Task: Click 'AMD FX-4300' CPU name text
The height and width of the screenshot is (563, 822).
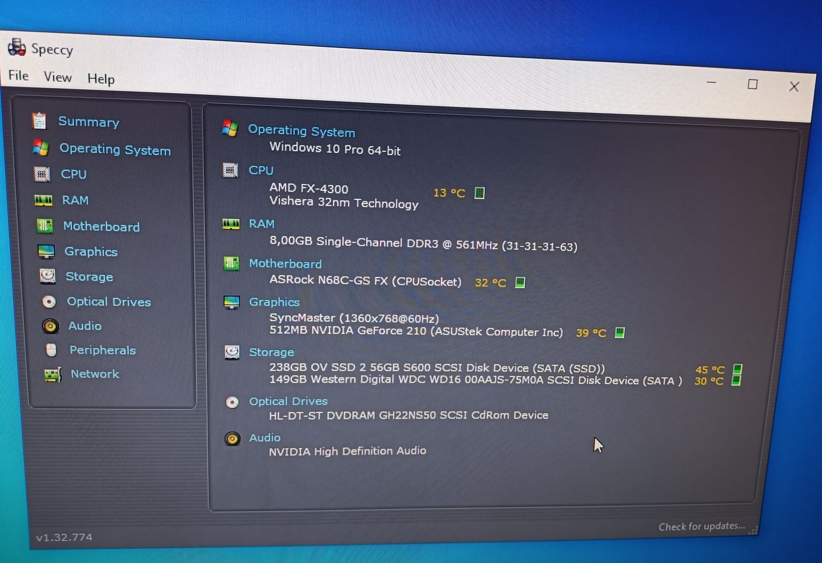Action: click(309, 188)
